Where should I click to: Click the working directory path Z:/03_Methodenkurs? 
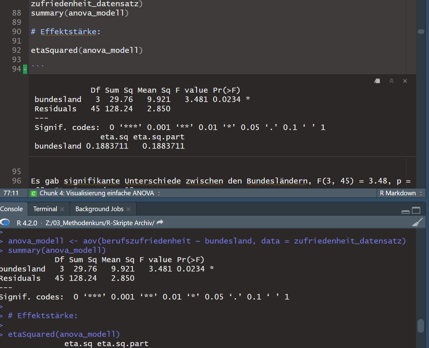coord(100,223)
